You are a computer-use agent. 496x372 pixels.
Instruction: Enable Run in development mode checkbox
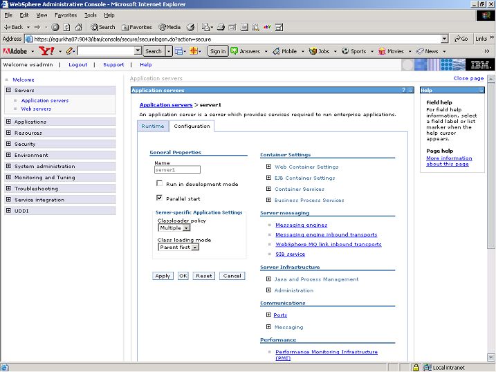coord(159,183)
